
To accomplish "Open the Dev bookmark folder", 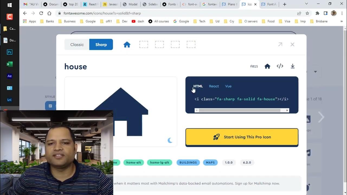I will (x=122, y=21).
